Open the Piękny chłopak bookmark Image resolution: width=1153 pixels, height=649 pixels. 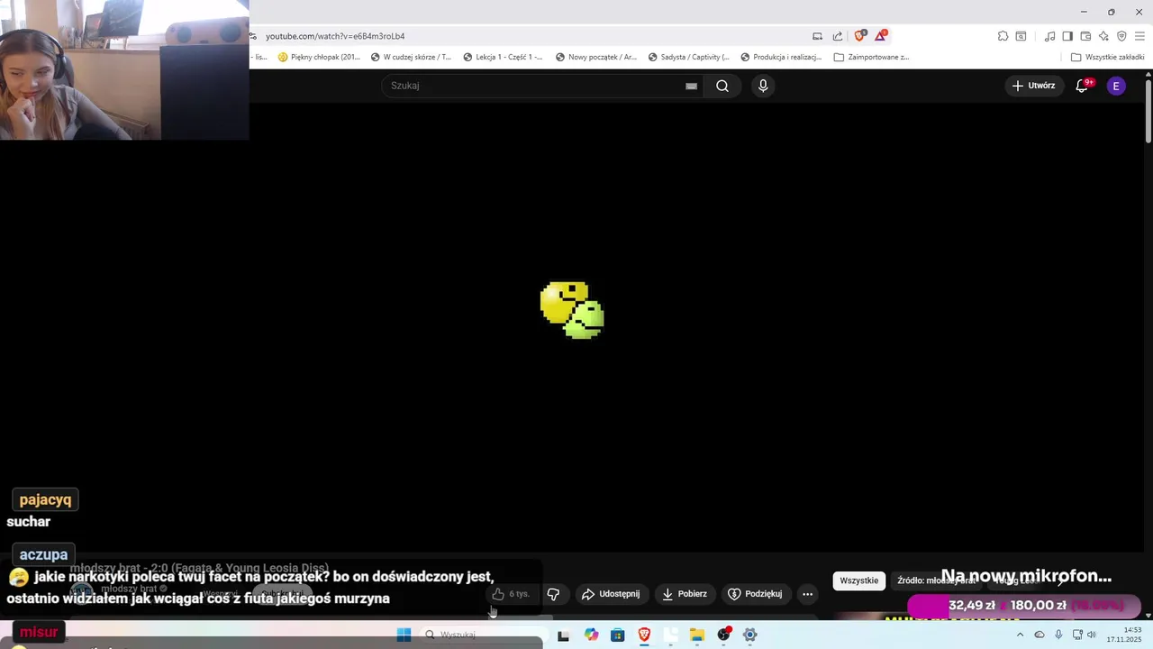click(x=320, y=57)
